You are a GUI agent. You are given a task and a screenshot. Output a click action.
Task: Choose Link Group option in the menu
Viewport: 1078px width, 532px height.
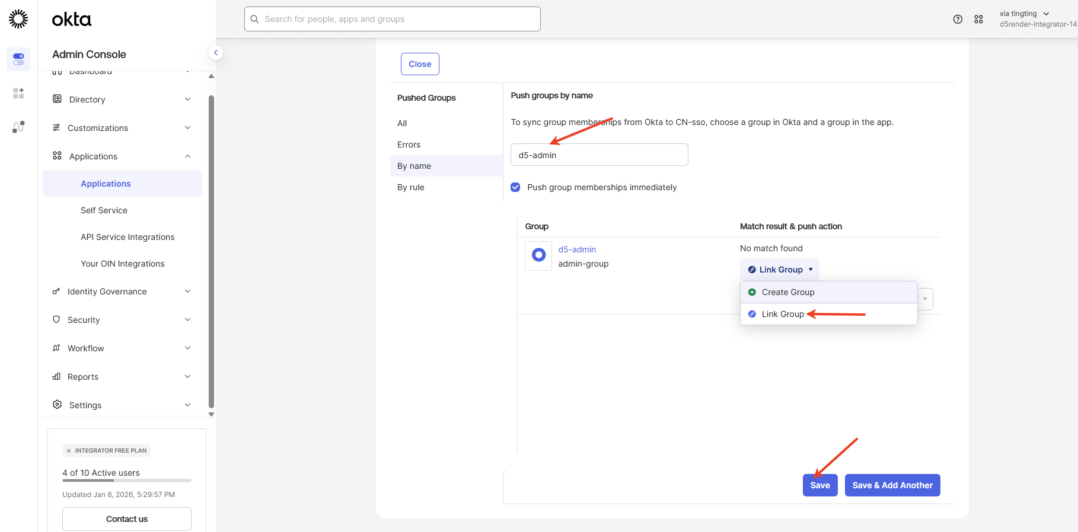tap(783, 314)
